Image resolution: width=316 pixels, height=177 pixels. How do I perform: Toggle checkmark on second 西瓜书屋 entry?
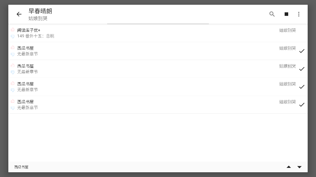[x=302, y=69]
